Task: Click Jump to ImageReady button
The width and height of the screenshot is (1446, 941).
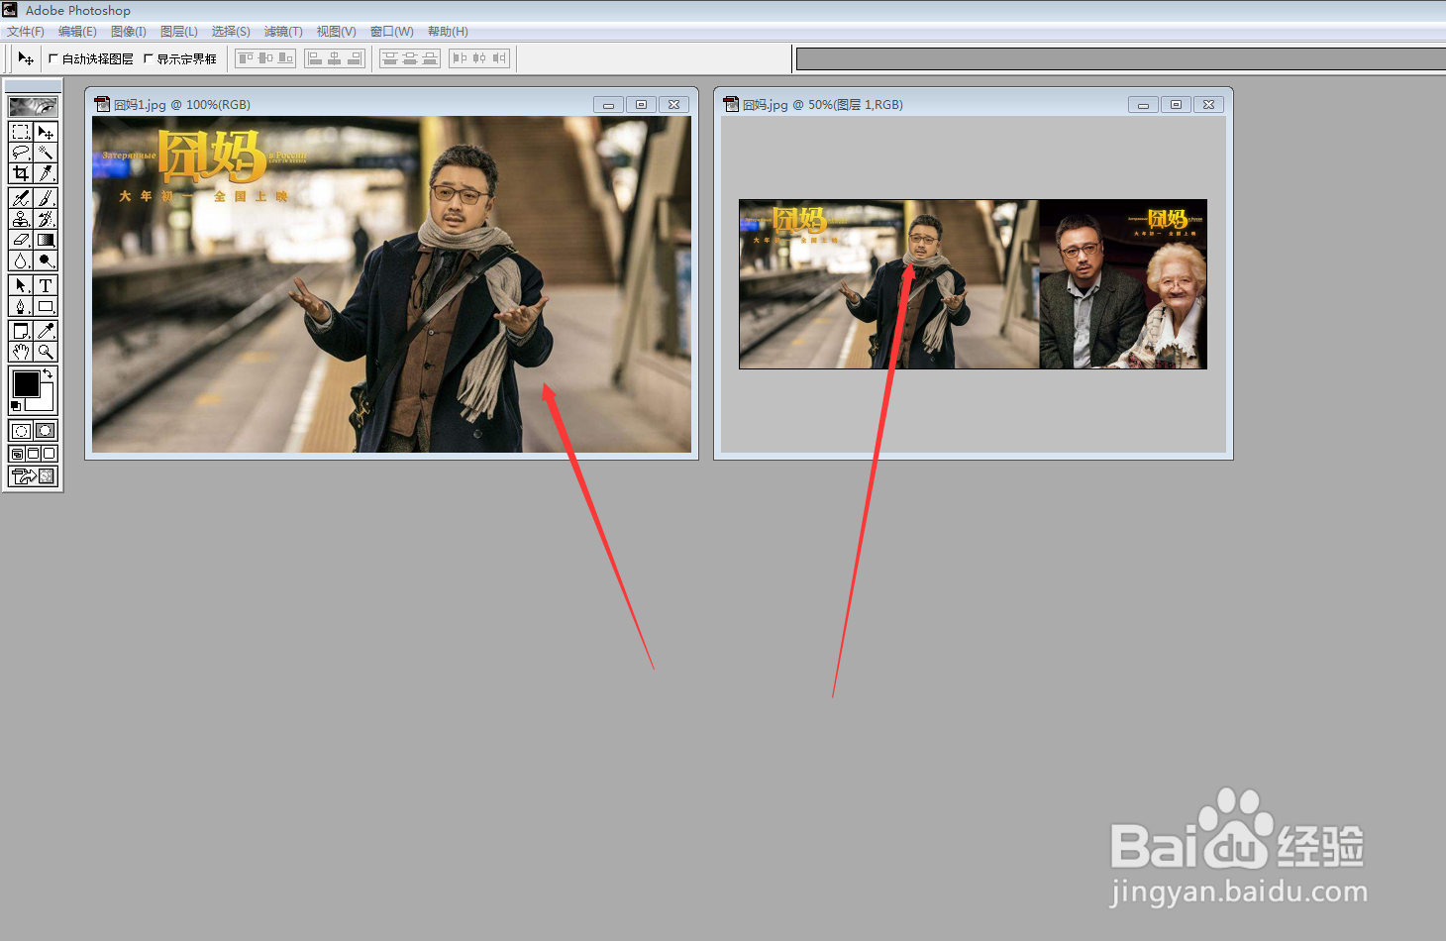Action: pos(33,476)
